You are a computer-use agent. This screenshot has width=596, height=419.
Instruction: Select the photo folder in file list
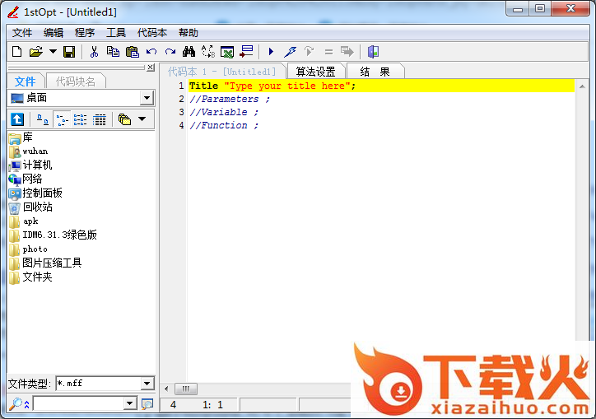(35, 249)
